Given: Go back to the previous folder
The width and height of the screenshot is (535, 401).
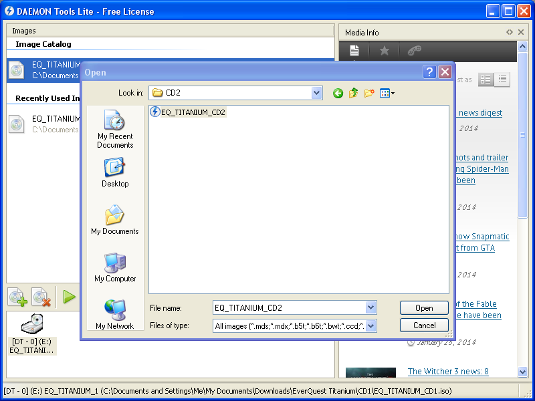Looking at the screenshot, I should (x=338, y=93).
